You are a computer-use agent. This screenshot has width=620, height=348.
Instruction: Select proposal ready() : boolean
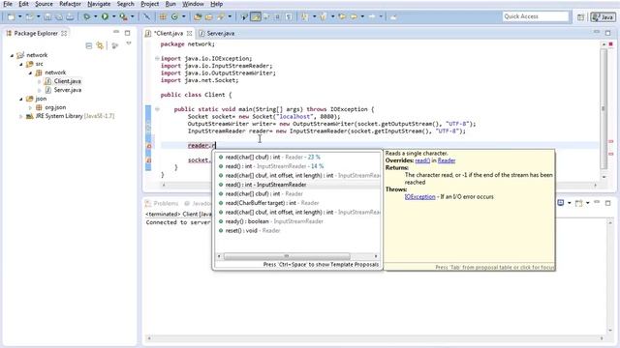(297, 221)
